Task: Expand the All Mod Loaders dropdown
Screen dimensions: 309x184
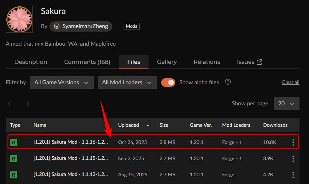Action: click(x=127, y=82)
